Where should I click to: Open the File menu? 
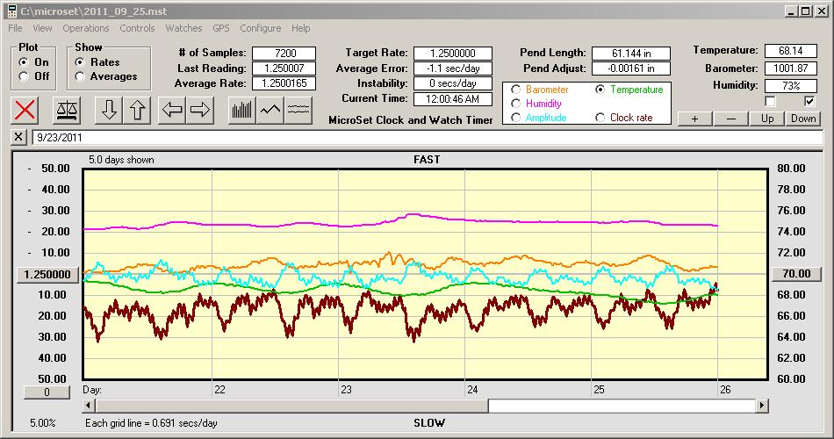point(15,28)
